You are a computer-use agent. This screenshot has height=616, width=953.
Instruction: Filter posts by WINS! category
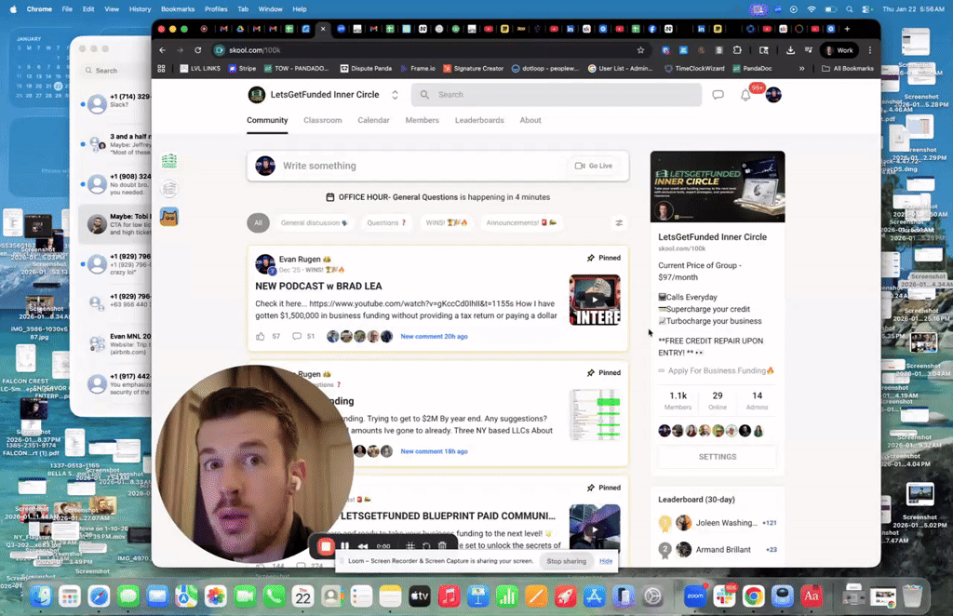(x=446, y=223)
